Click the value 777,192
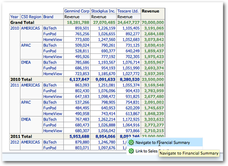This screenshot has width=228, height=166. (x=108, y=57)
